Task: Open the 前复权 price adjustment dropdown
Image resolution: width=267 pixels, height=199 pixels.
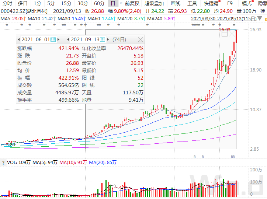Action: click(132, 3)
